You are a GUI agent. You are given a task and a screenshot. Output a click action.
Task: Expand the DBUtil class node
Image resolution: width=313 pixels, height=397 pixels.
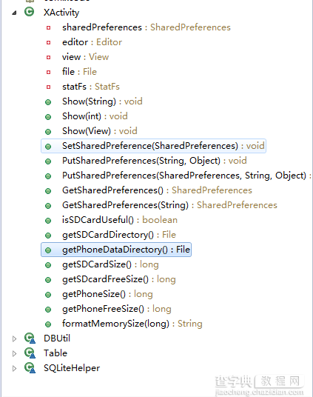pos(14,338)
